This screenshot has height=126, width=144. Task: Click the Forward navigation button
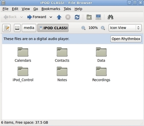(36, 17)
